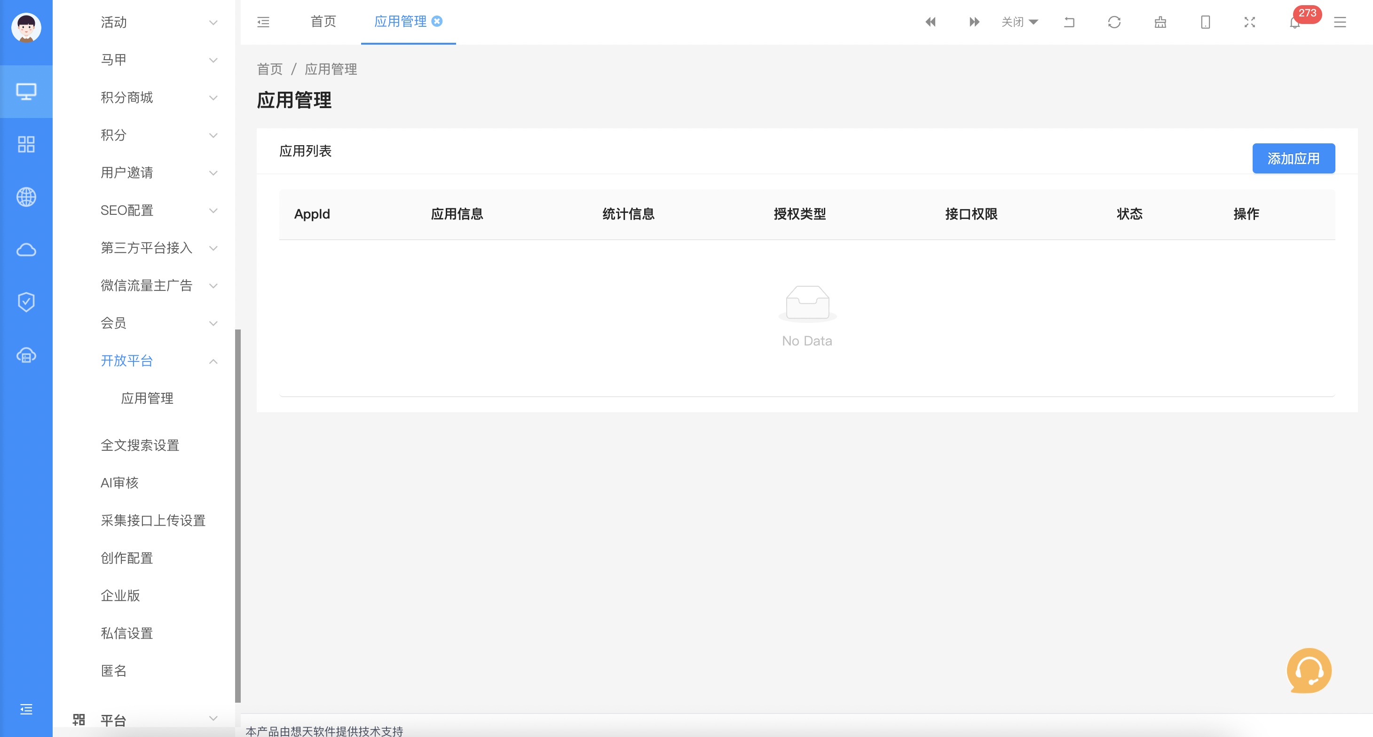The width and height of the screenshot is (1373, 737).
Task: Toggle fullscreen with the expand icon
Action: [x=1250, y=22]
